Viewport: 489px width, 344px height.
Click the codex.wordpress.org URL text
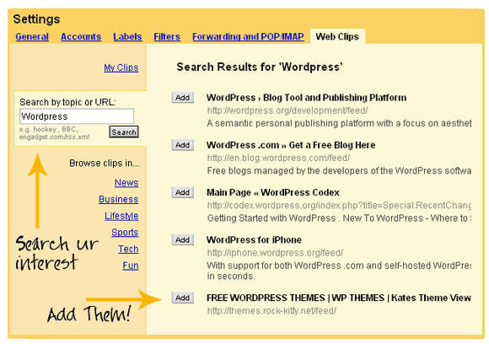tap(339, 205)
